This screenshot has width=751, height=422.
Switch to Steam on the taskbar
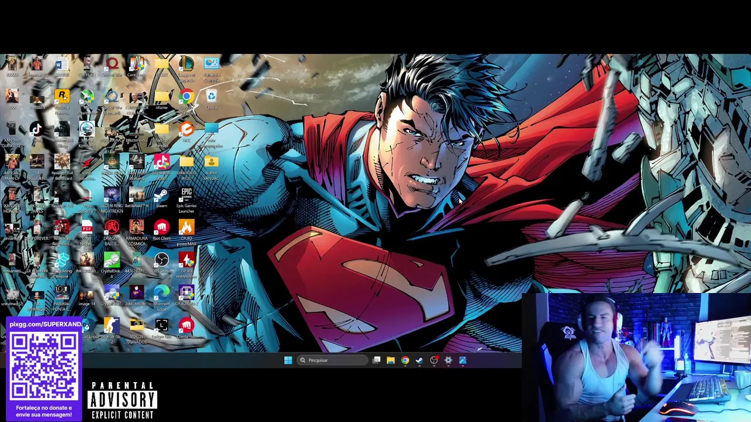420,360
